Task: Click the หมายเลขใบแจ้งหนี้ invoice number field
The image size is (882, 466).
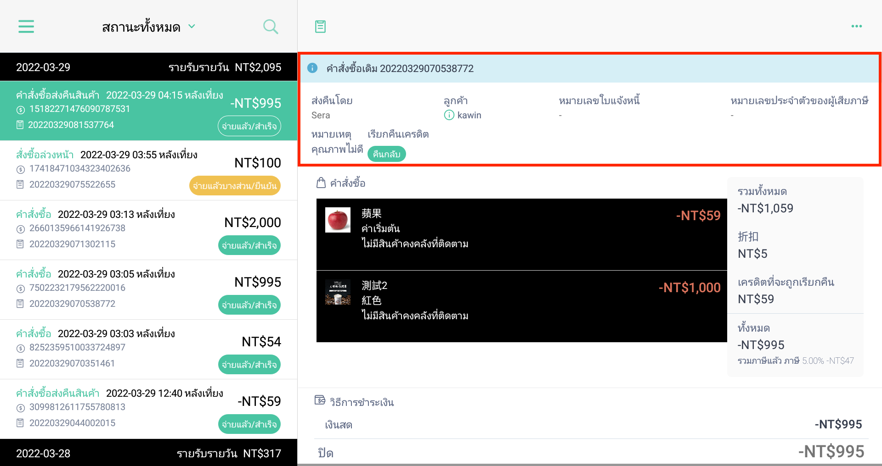Action: click(599, 108)
